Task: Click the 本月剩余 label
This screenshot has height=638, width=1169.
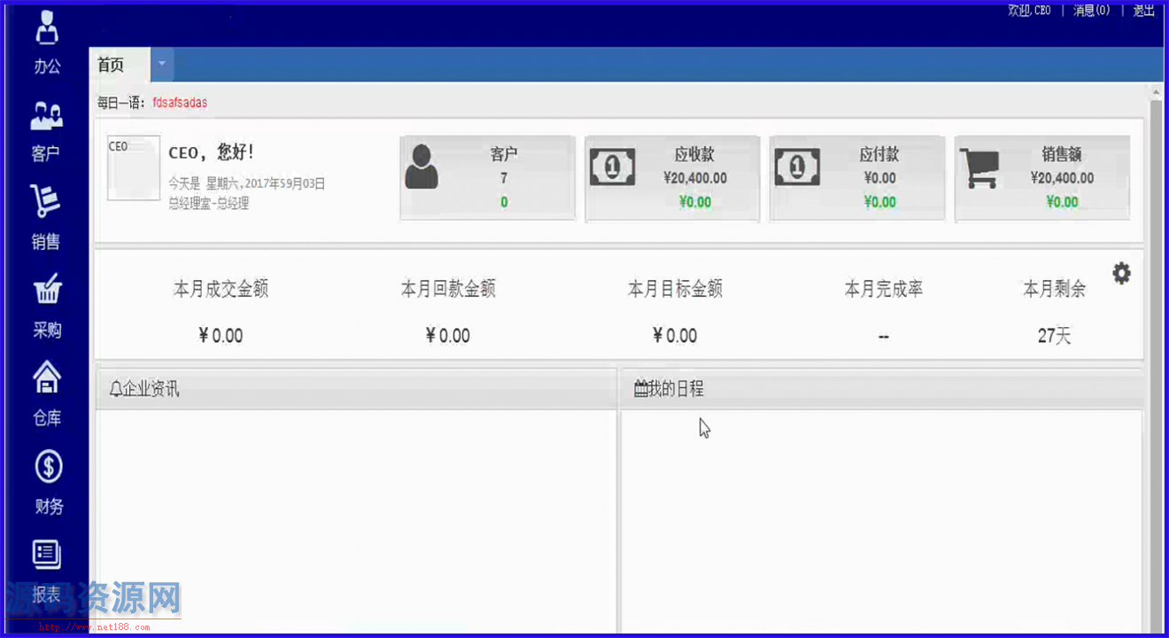Action: [1055, 289]
